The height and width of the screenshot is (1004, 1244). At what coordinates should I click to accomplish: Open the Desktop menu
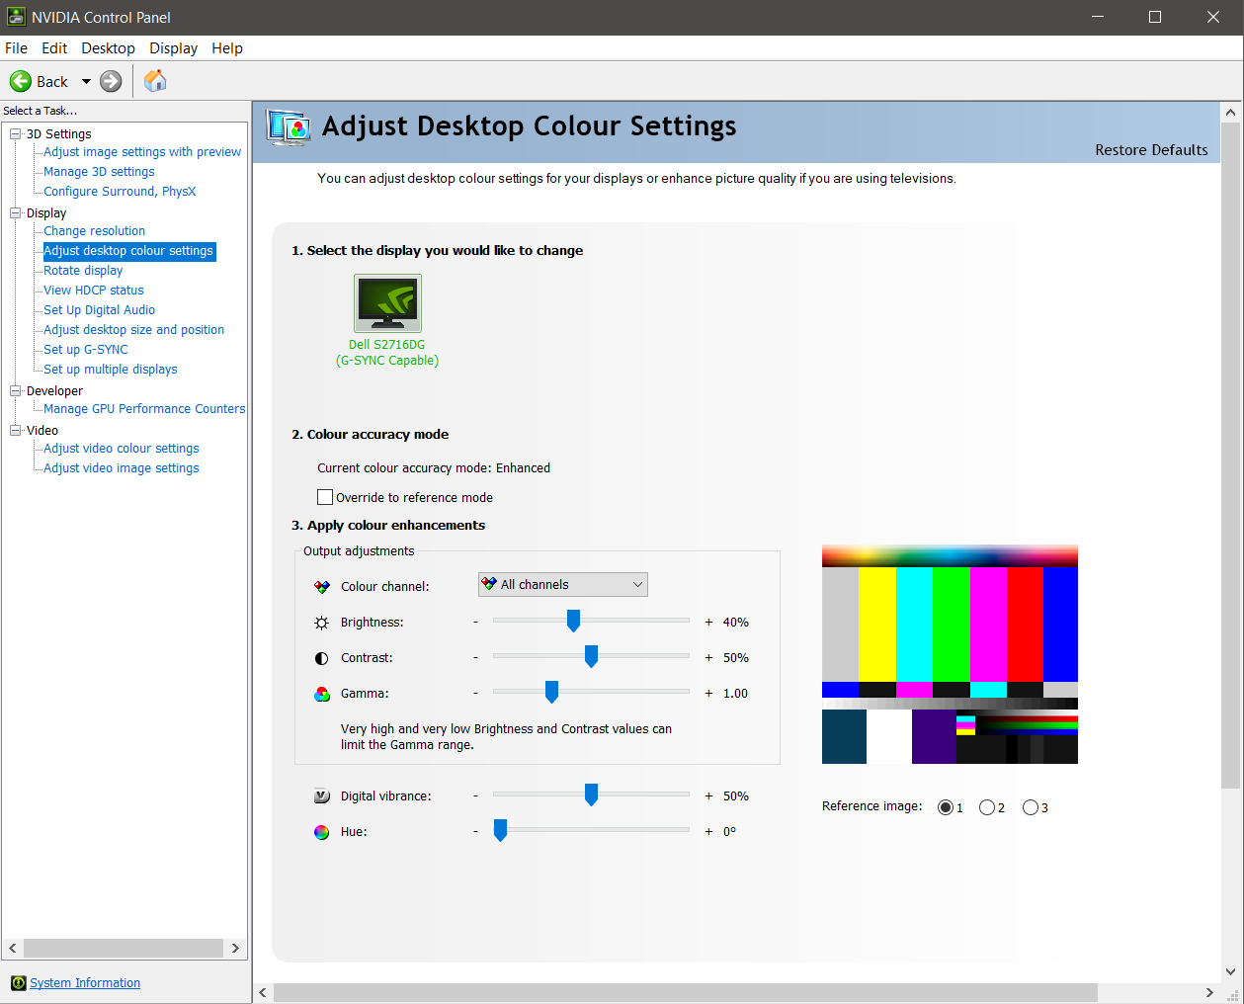(x=108, y=48)
